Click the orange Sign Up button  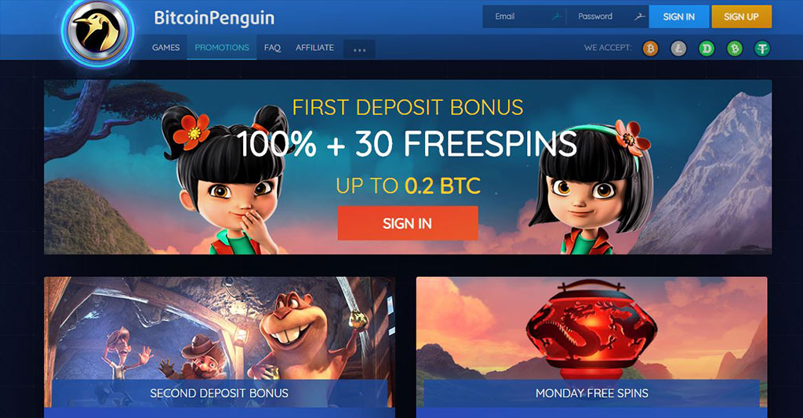[741, 16]
